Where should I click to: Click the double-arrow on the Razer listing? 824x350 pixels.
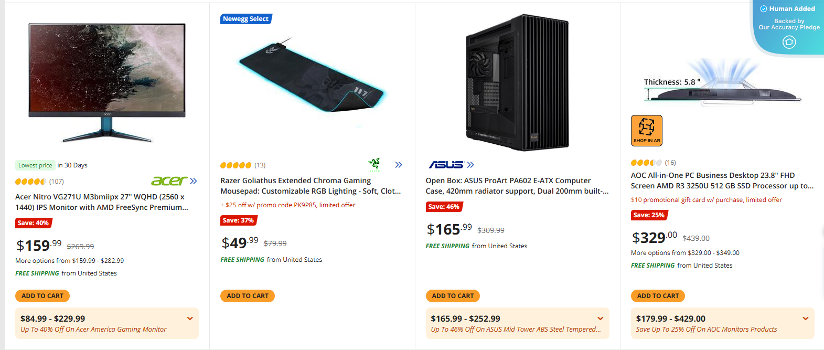[x=399, y=164]
